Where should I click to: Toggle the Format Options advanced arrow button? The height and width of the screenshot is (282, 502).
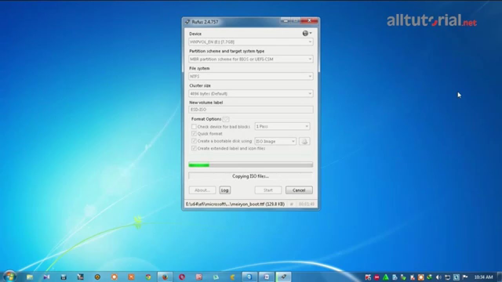(x=226, y=119)
